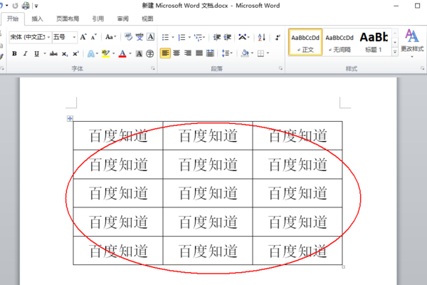Toggle Align Text Left

tap(165, 53)
